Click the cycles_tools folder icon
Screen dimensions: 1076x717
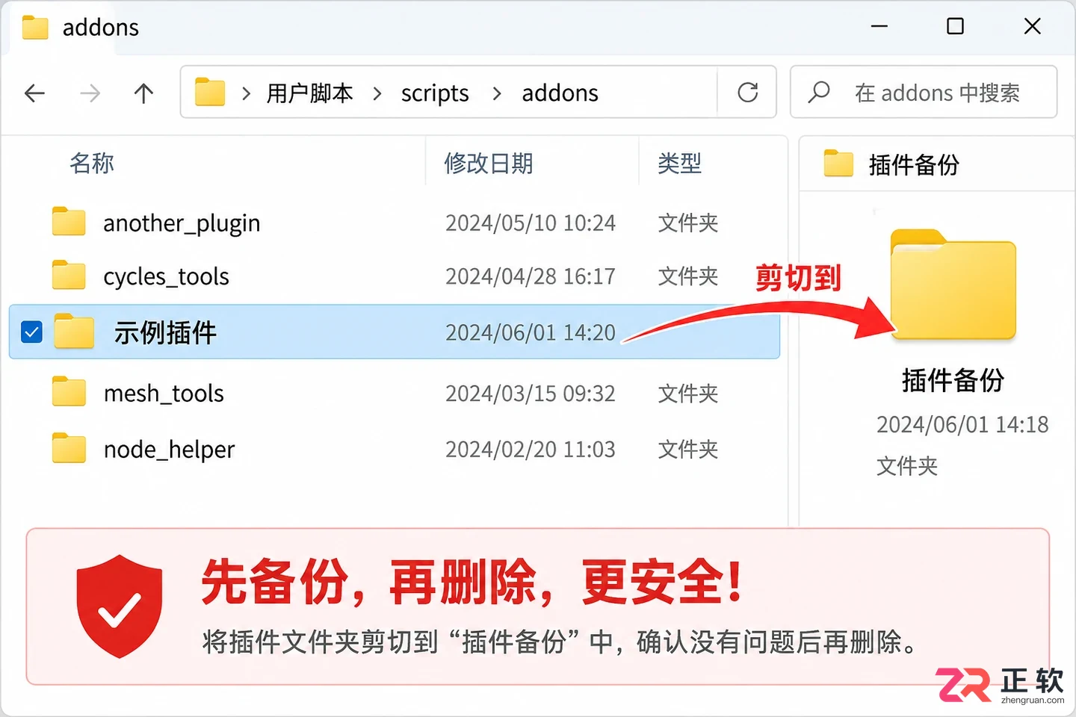click(69, 275)
